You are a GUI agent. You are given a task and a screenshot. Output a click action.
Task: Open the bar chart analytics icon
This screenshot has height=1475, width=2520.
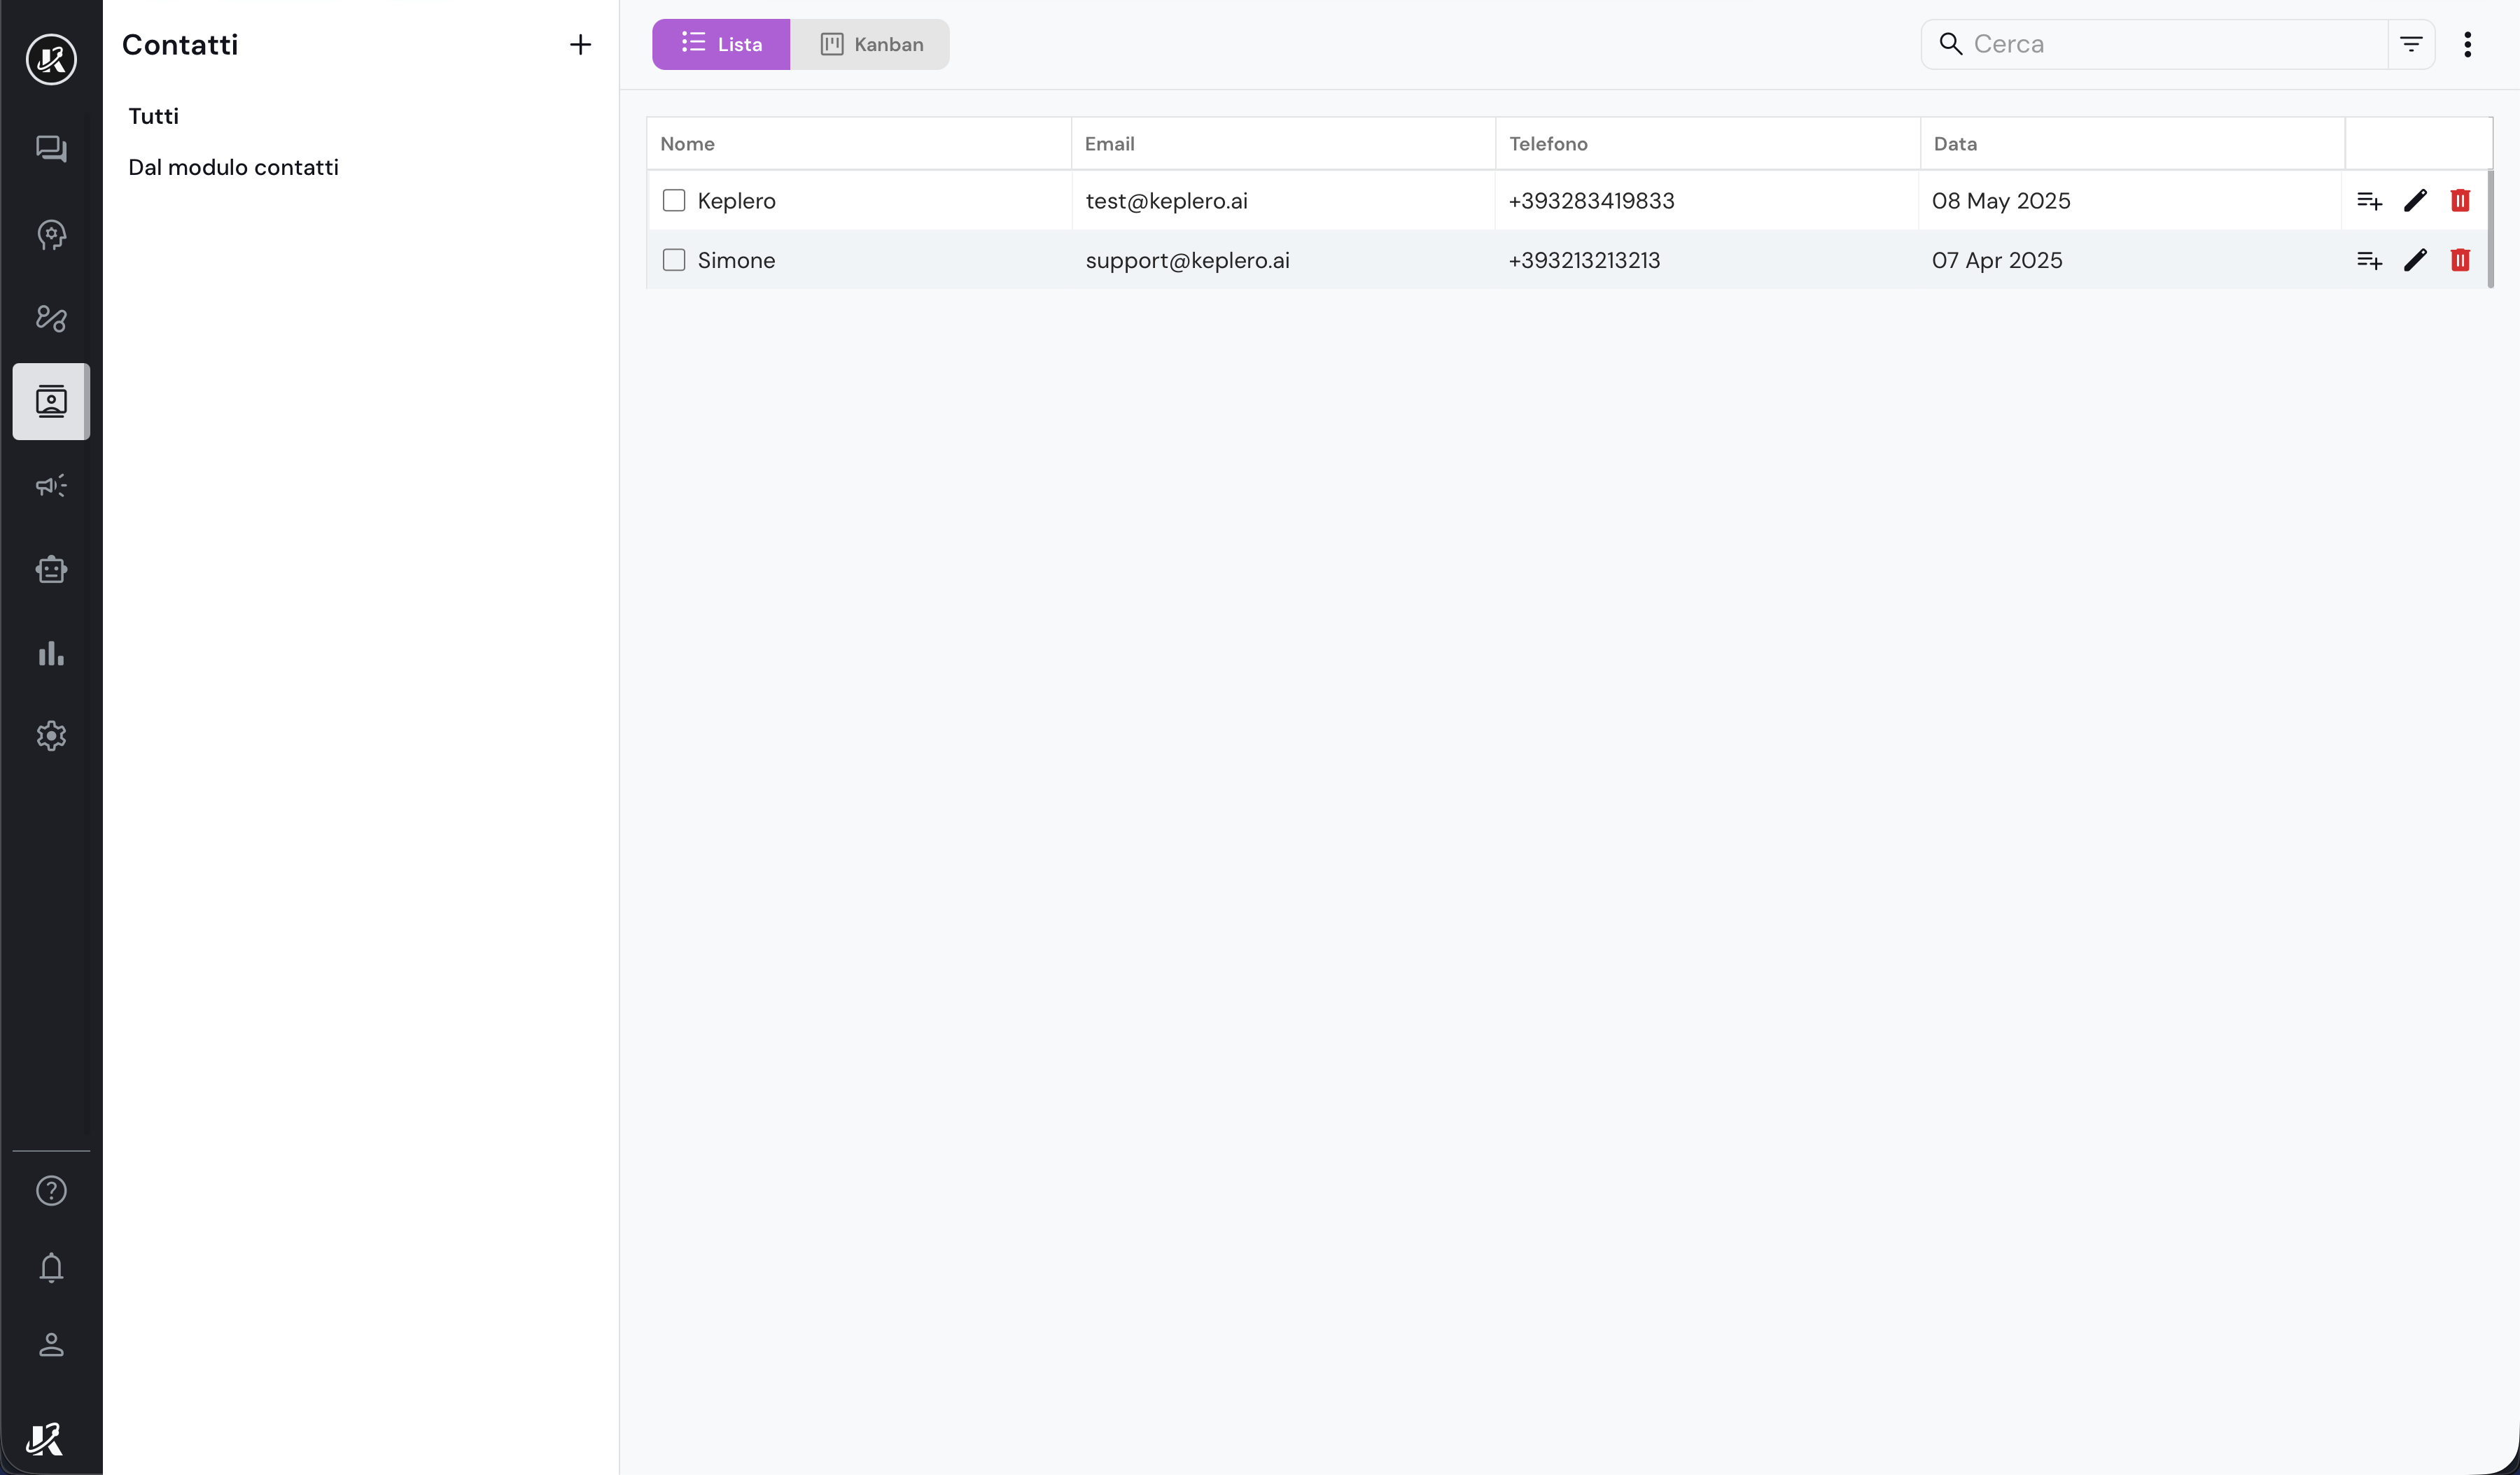pyautogui.click(x=51, y=654)
